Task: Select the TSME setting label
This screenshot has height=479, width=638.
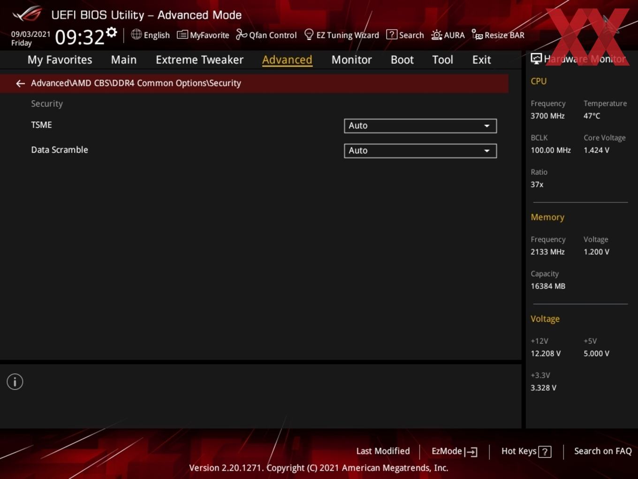Action: click(41, 125)
